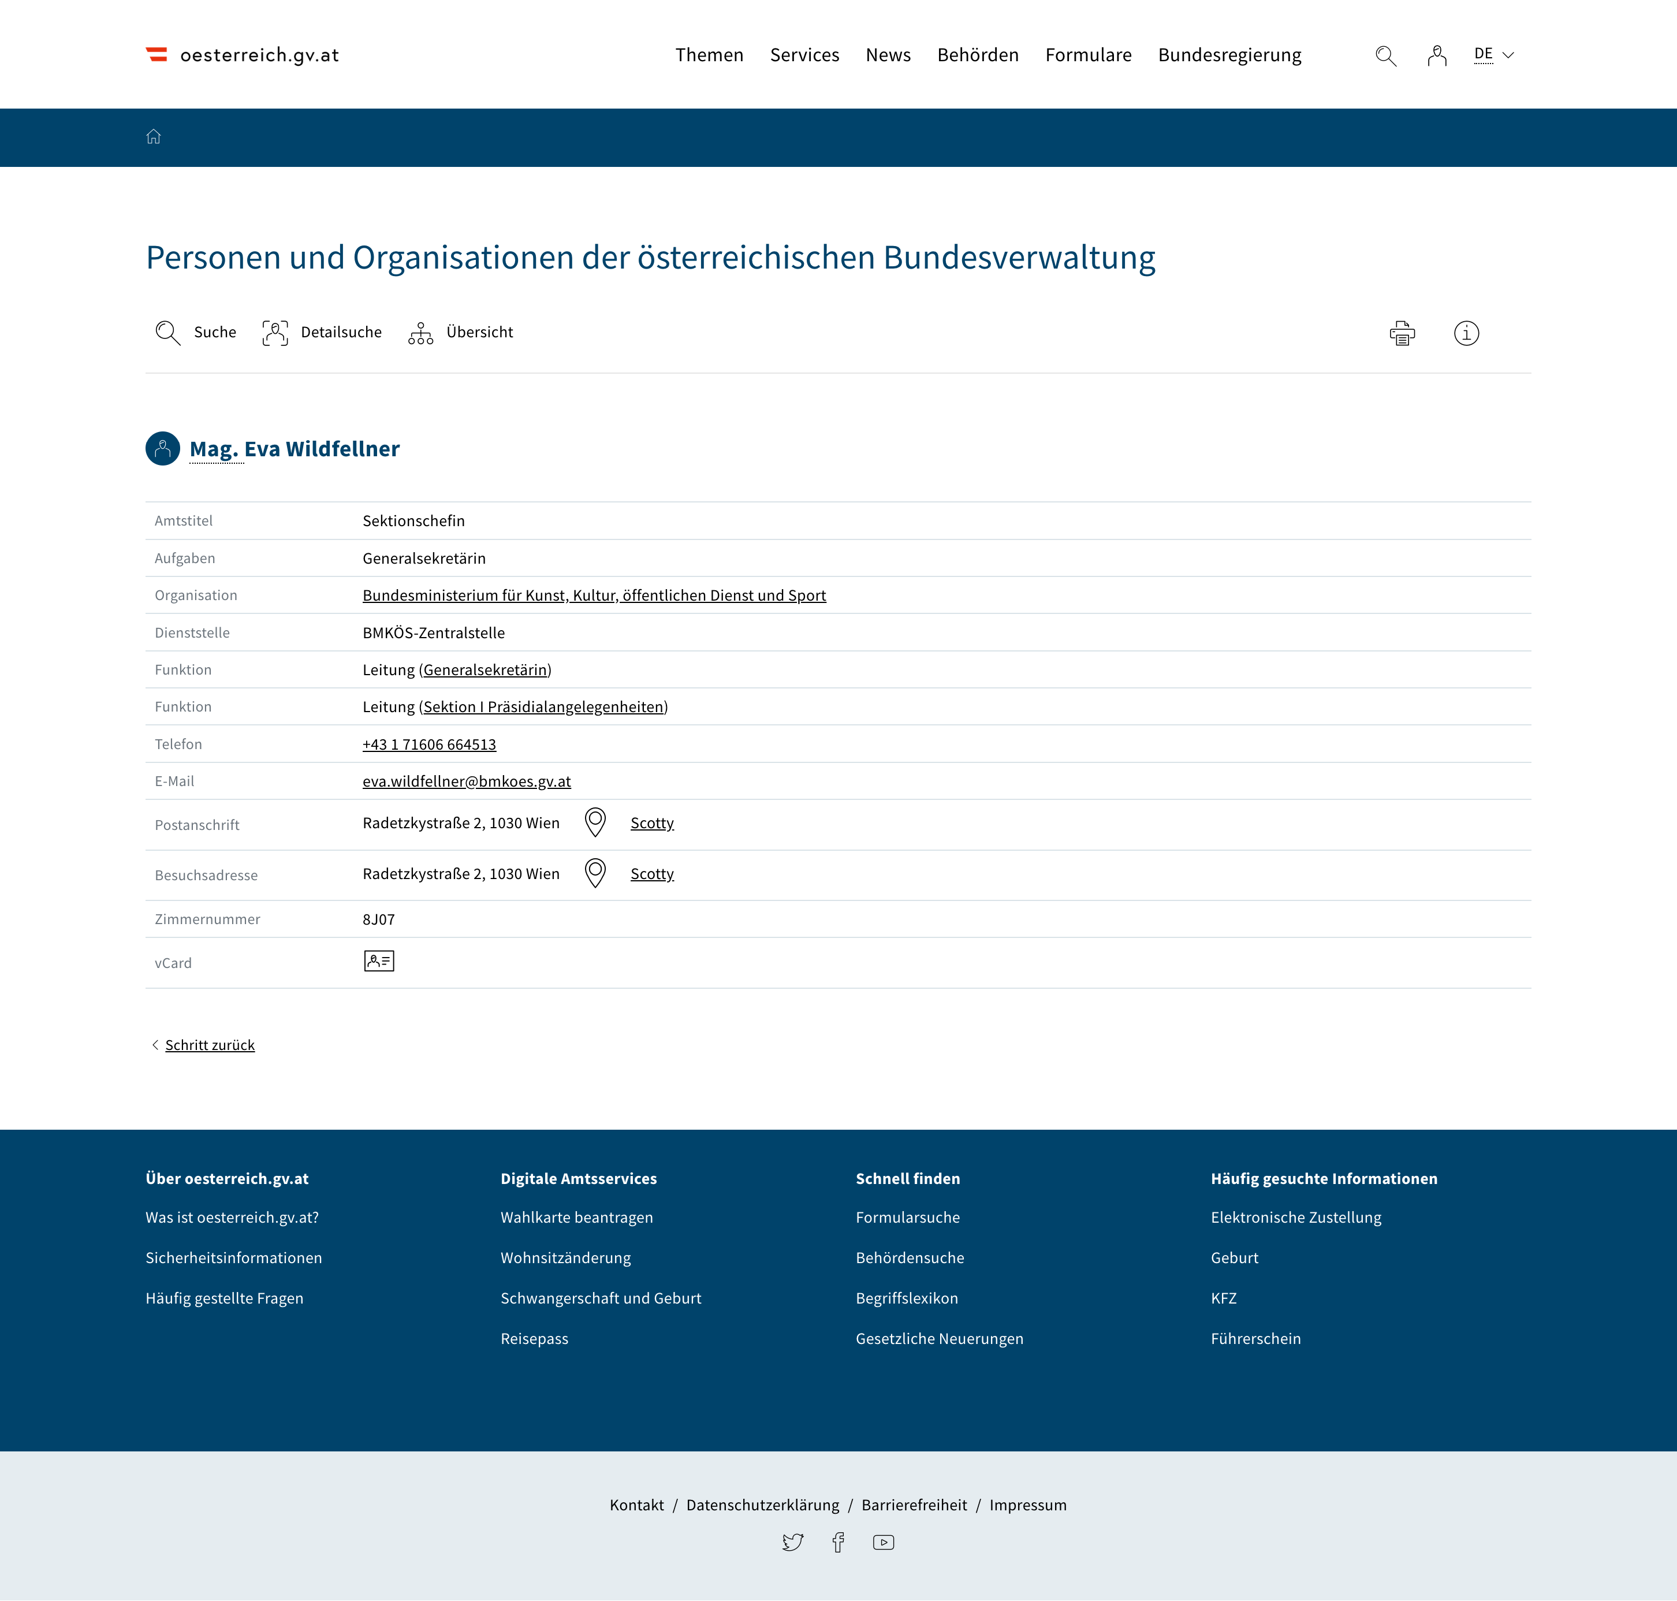This screenshot has width=1677, height=1601.
Task: Print the page with printer icon
Action: click(1402, 333)
